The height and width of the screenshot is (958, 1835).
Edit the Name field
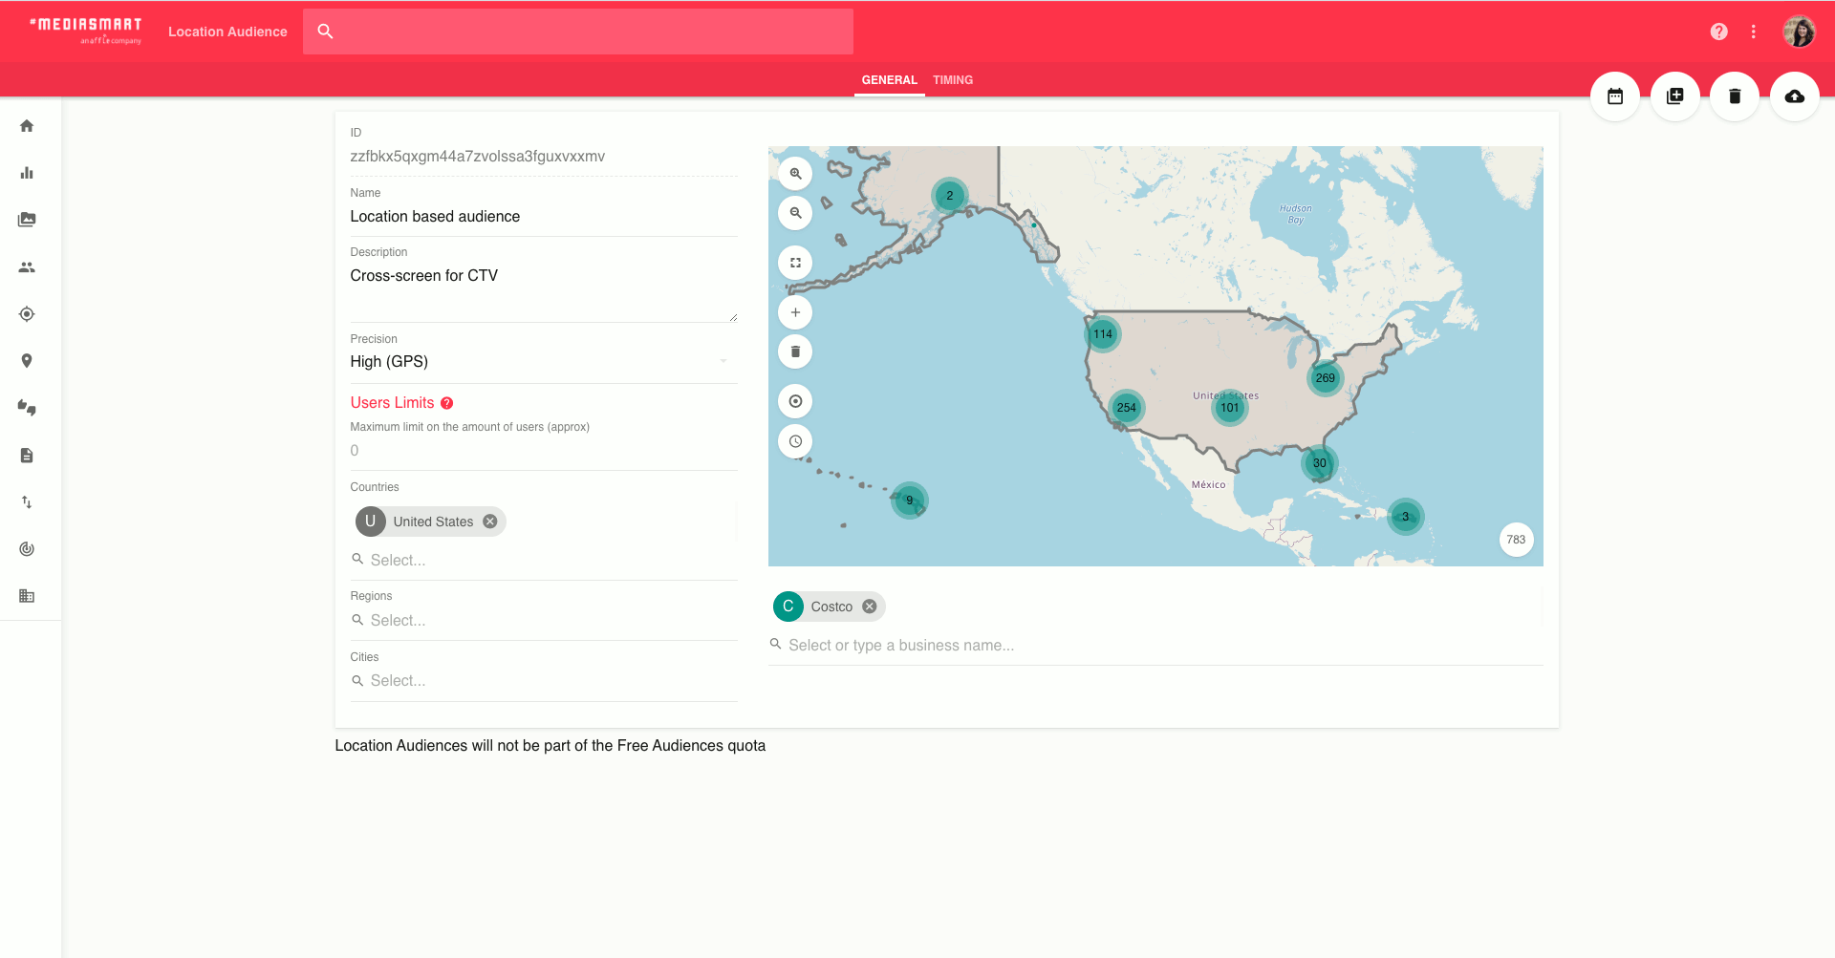tap(544, 217)
